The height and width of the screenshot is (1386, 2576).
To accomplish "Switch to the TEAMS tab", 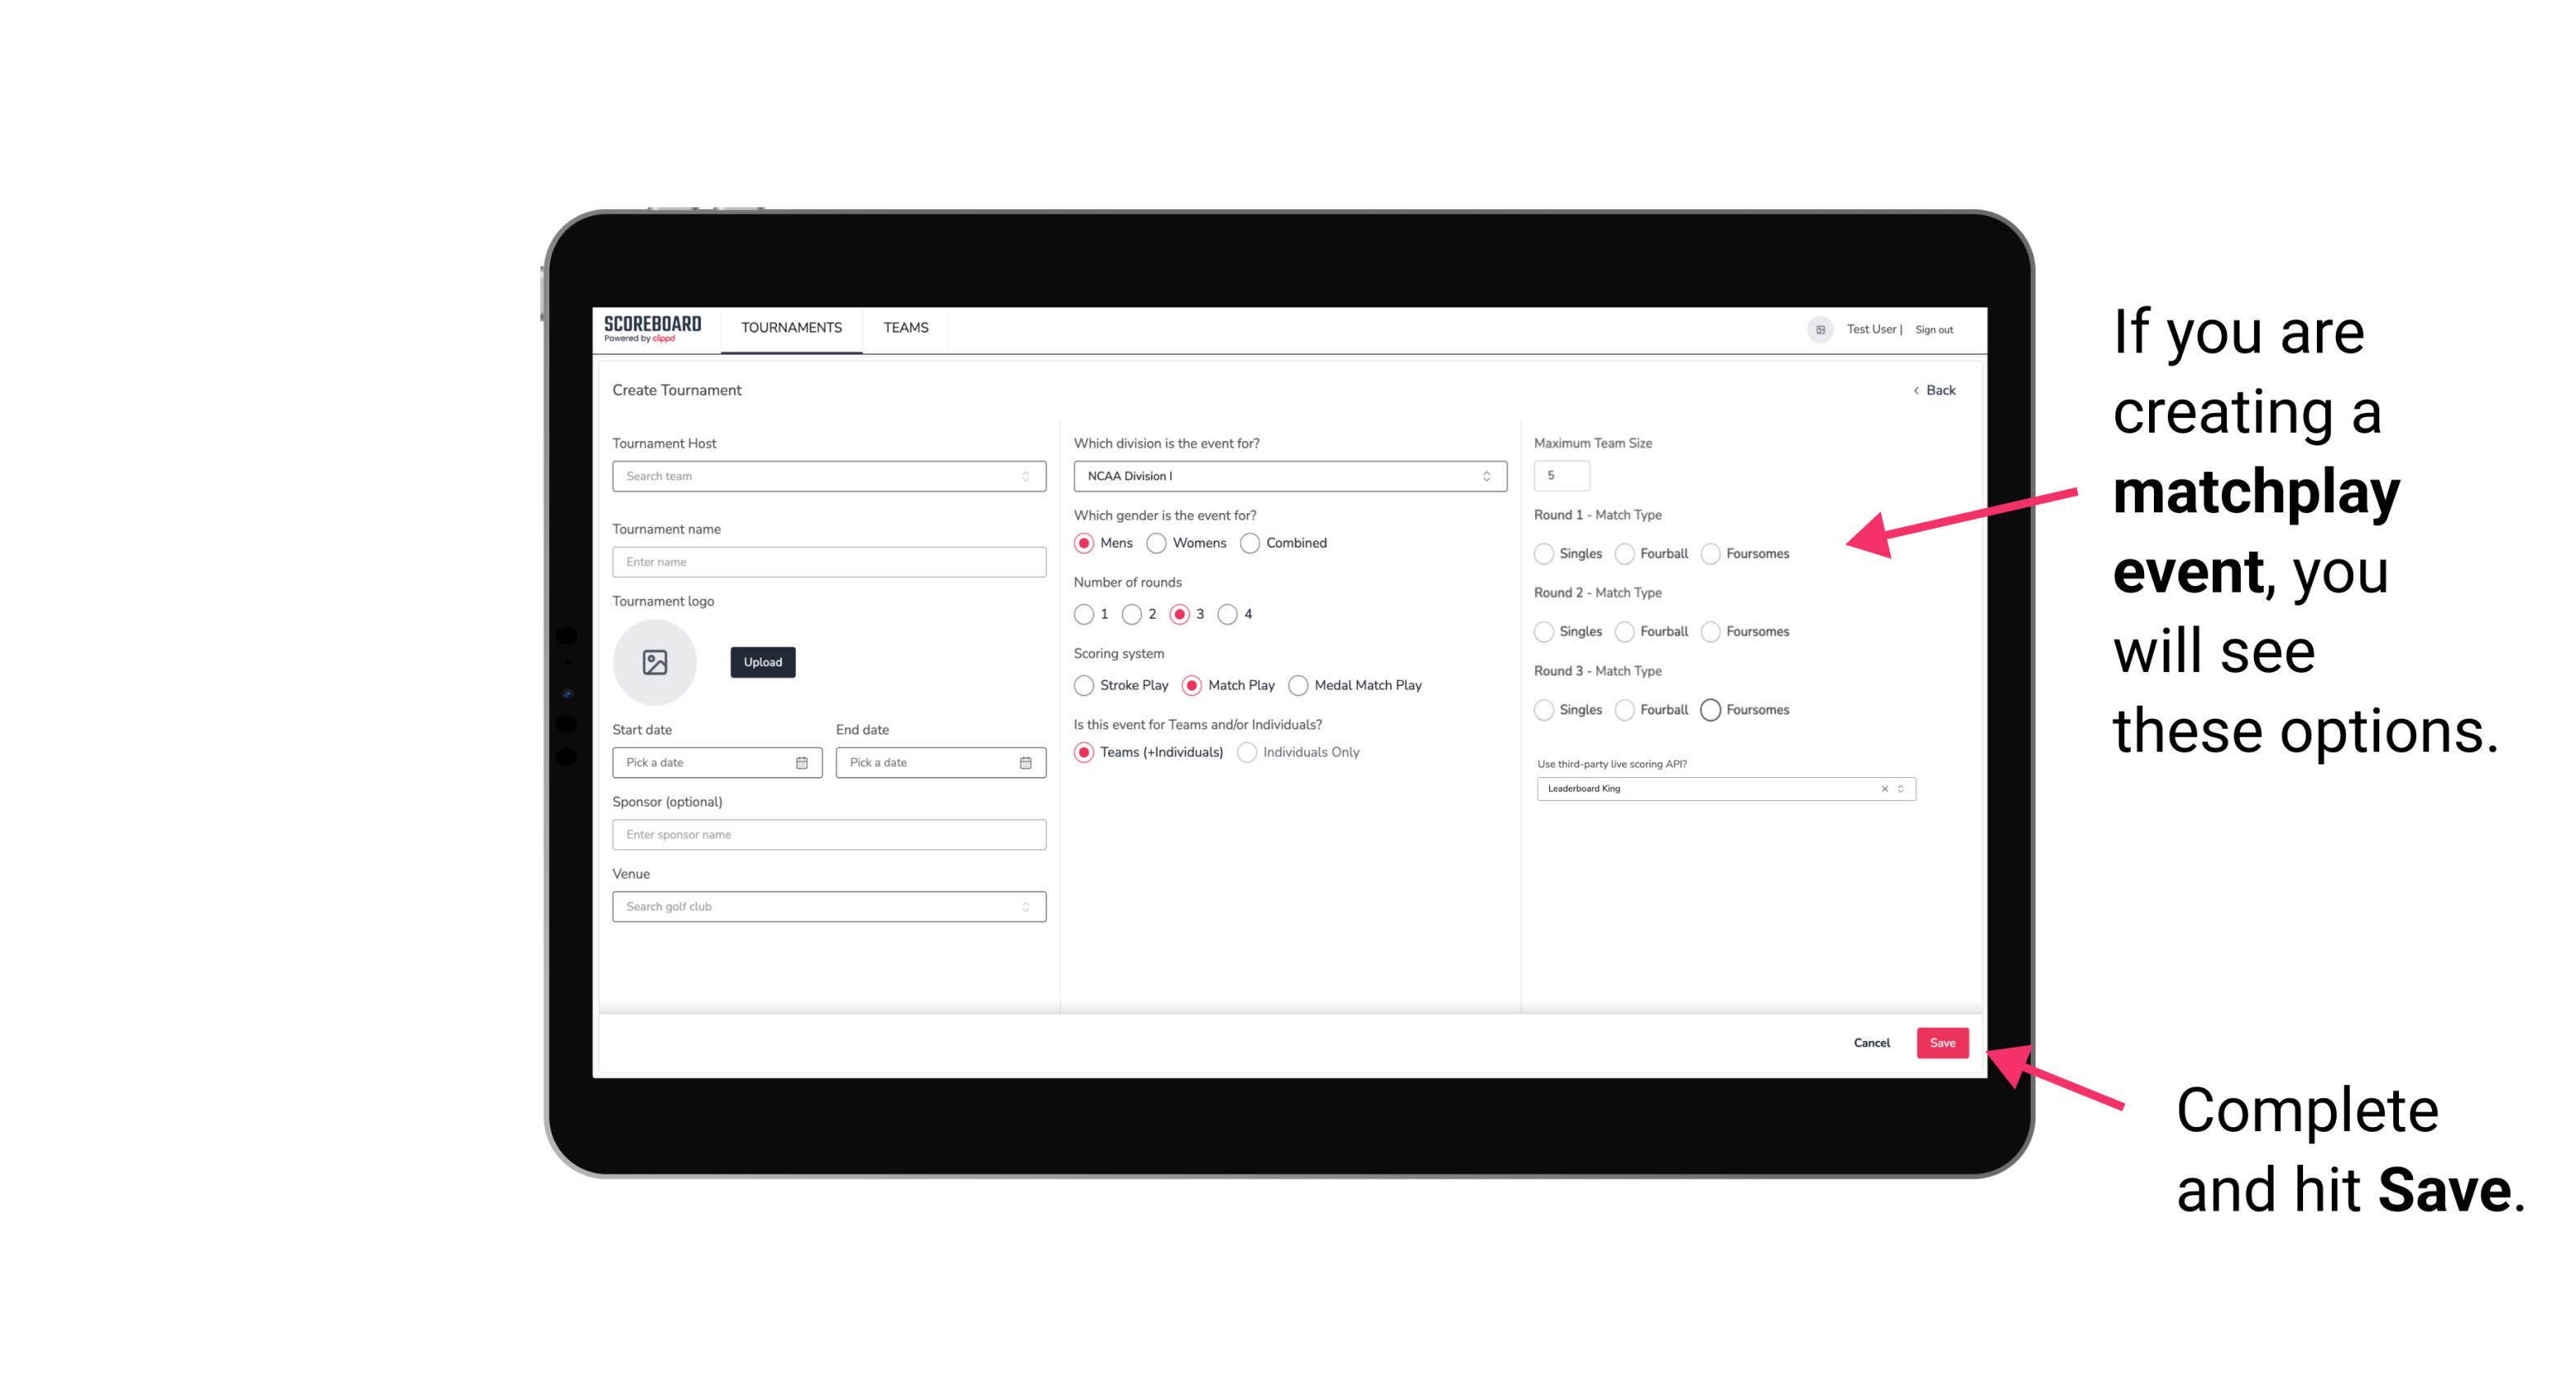I will pyautogui.click(x=904, y=328).
